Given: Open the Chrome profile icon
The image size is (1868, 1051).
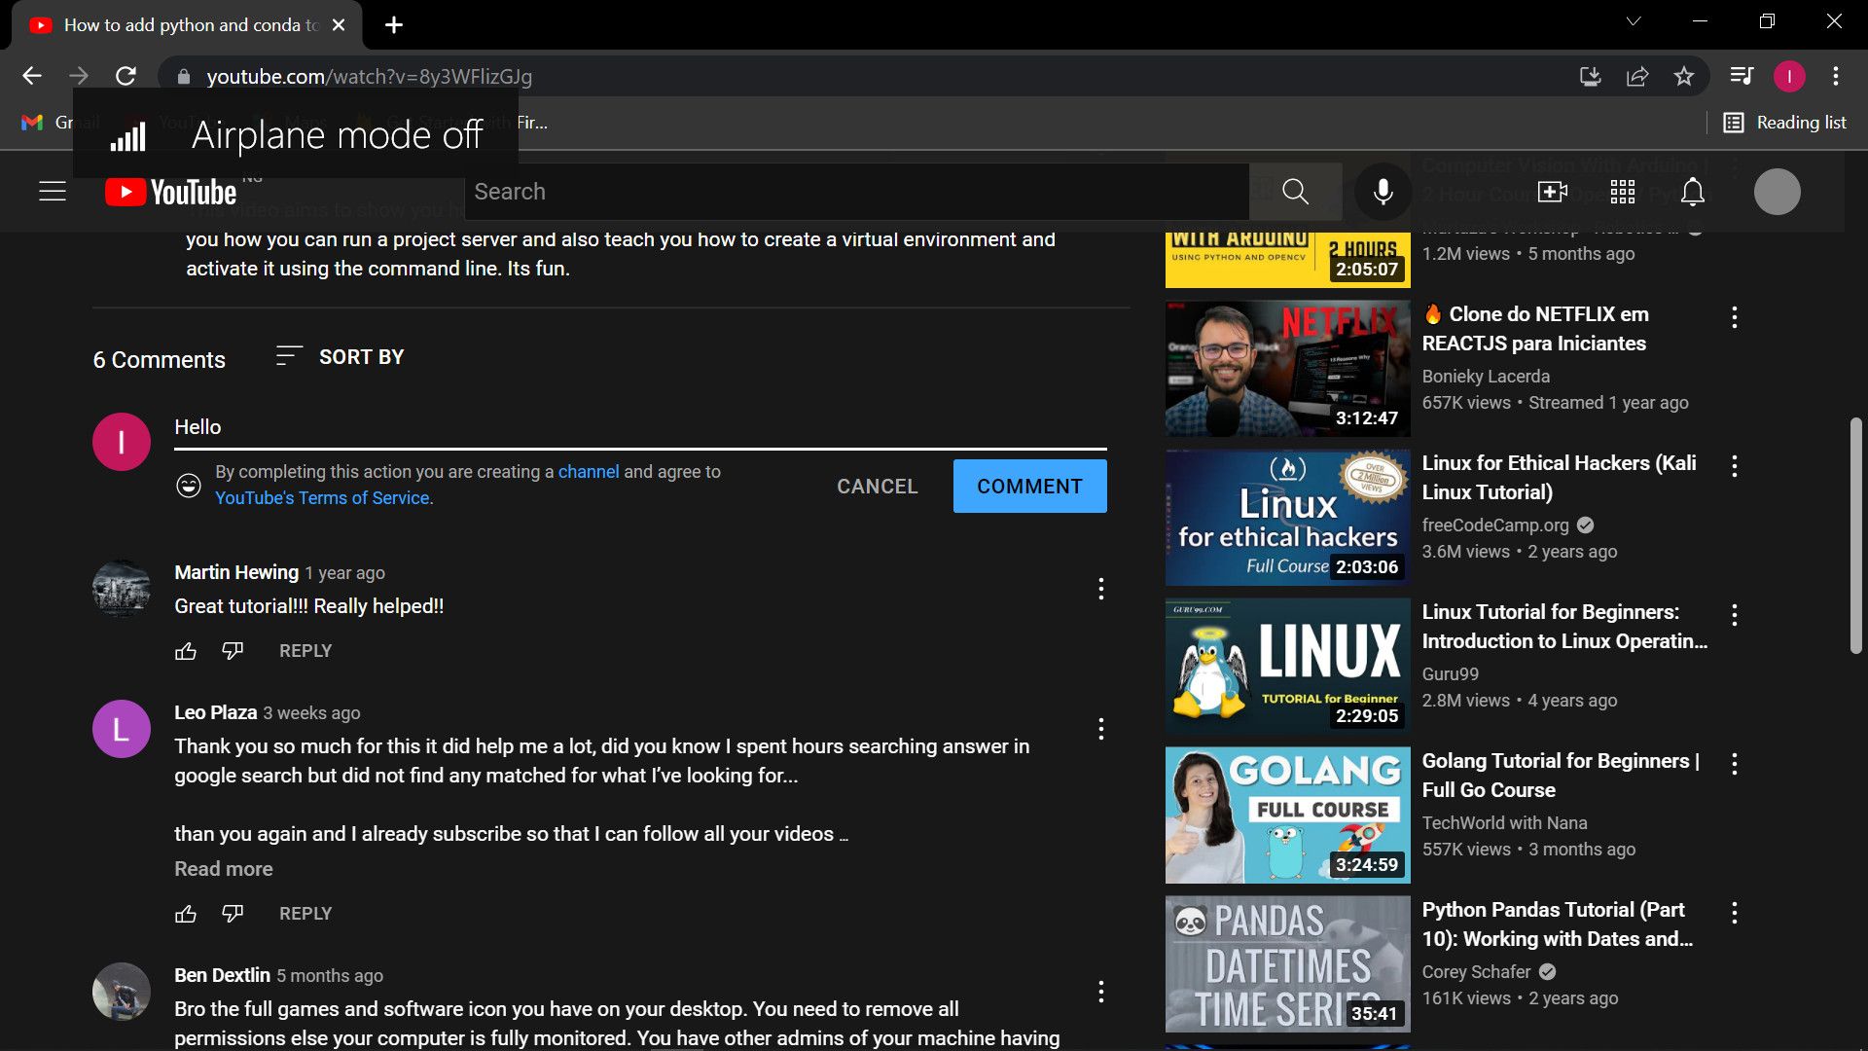Looking at the screenshot, I should coord(1789,76).
